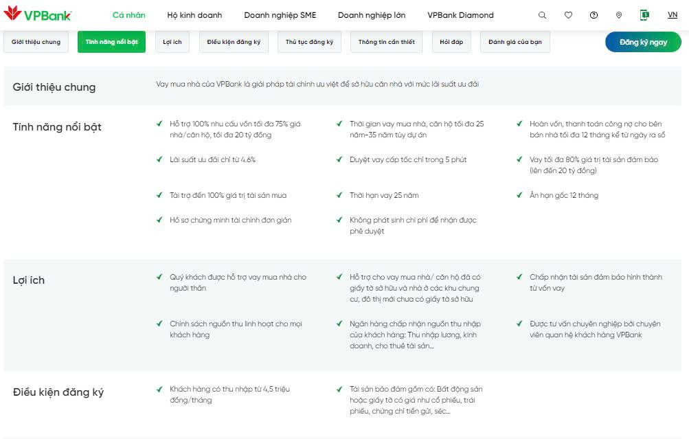Screen dimensions: 689x439
Task: Open the help question mark icon
Action: point(594,15)
